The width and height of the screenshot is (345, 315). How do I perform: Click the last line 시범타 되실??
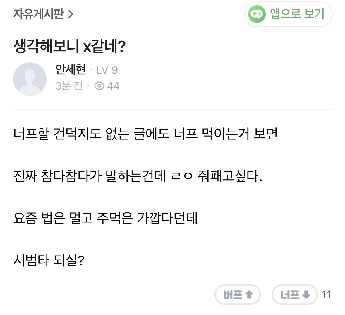pyautogui.click(x=49, y=260)
